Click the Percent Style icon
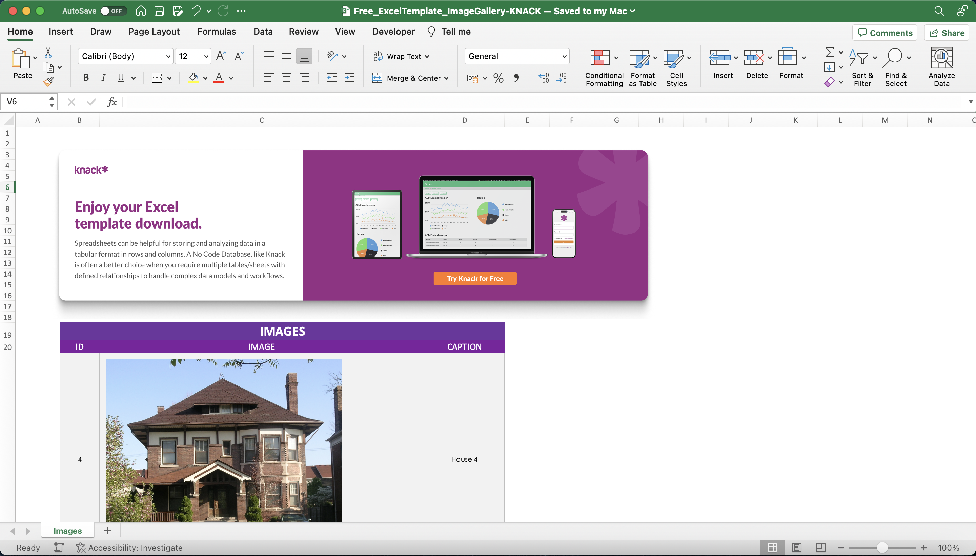The width and height of the screenshot is (976, 556). point(498,78)
